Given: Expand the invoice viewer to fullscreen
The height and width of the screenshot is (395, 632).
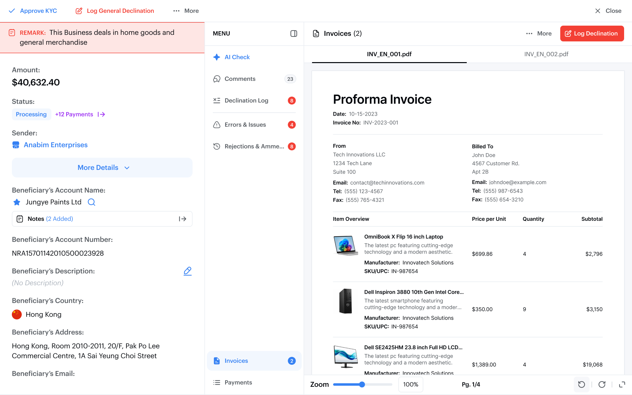Looking at the screenshot, I should pyautogui.click(x=622, y=384).
